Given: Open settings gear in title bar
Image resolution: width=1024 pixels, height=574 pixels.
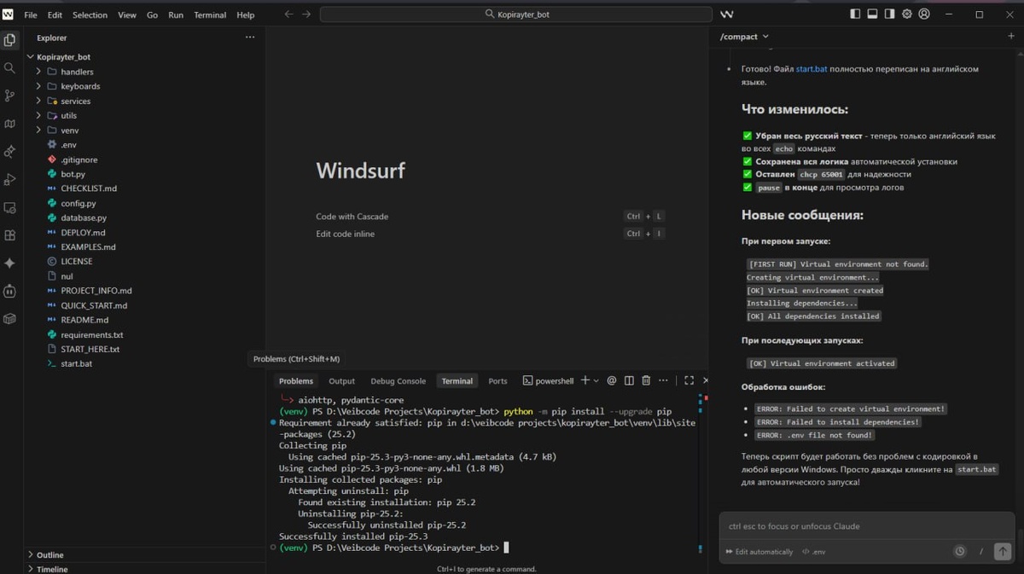Looking at the screenshot, I should click(907, 14).
